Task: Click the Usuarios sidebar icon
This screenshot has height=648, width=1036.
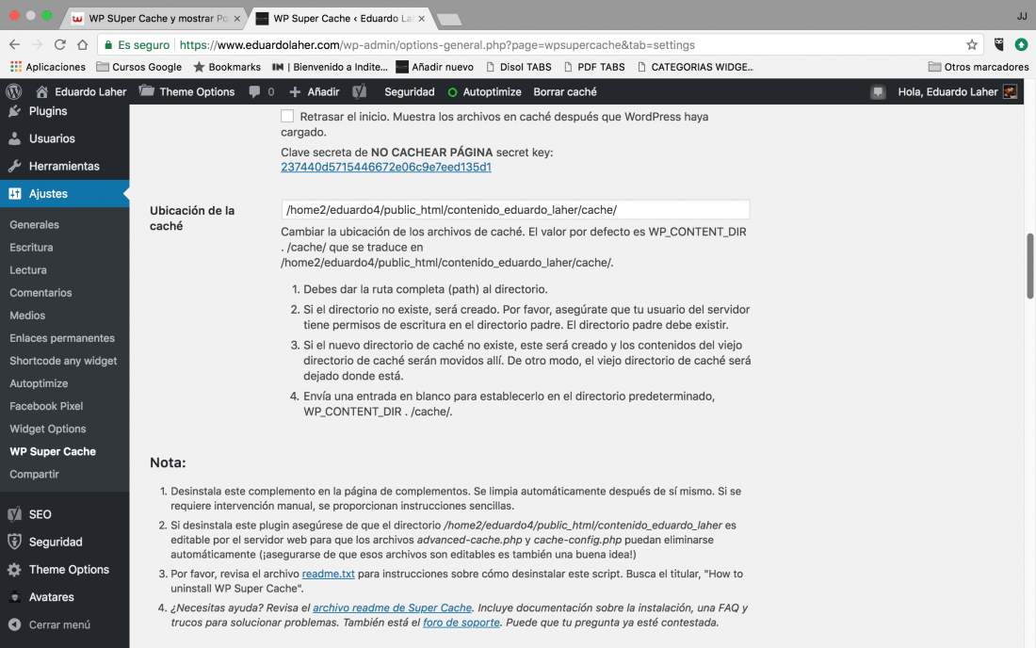Action: (x=14, y=138)
